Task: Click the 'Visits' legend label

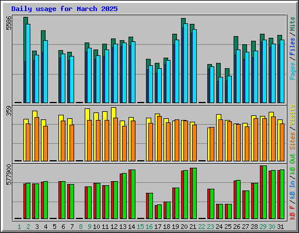Action: (293, 115)
